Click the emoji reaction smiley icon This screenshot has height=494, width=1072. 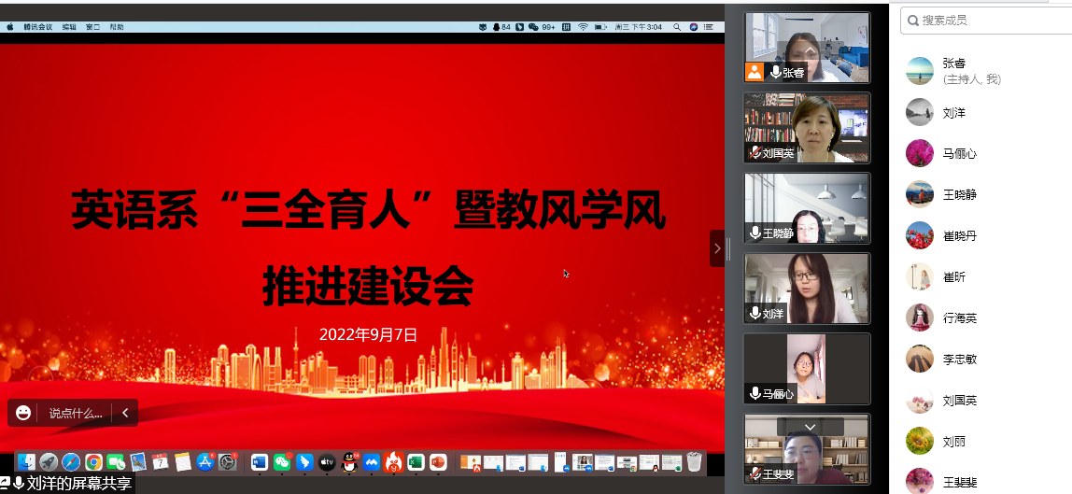(23, 413)
